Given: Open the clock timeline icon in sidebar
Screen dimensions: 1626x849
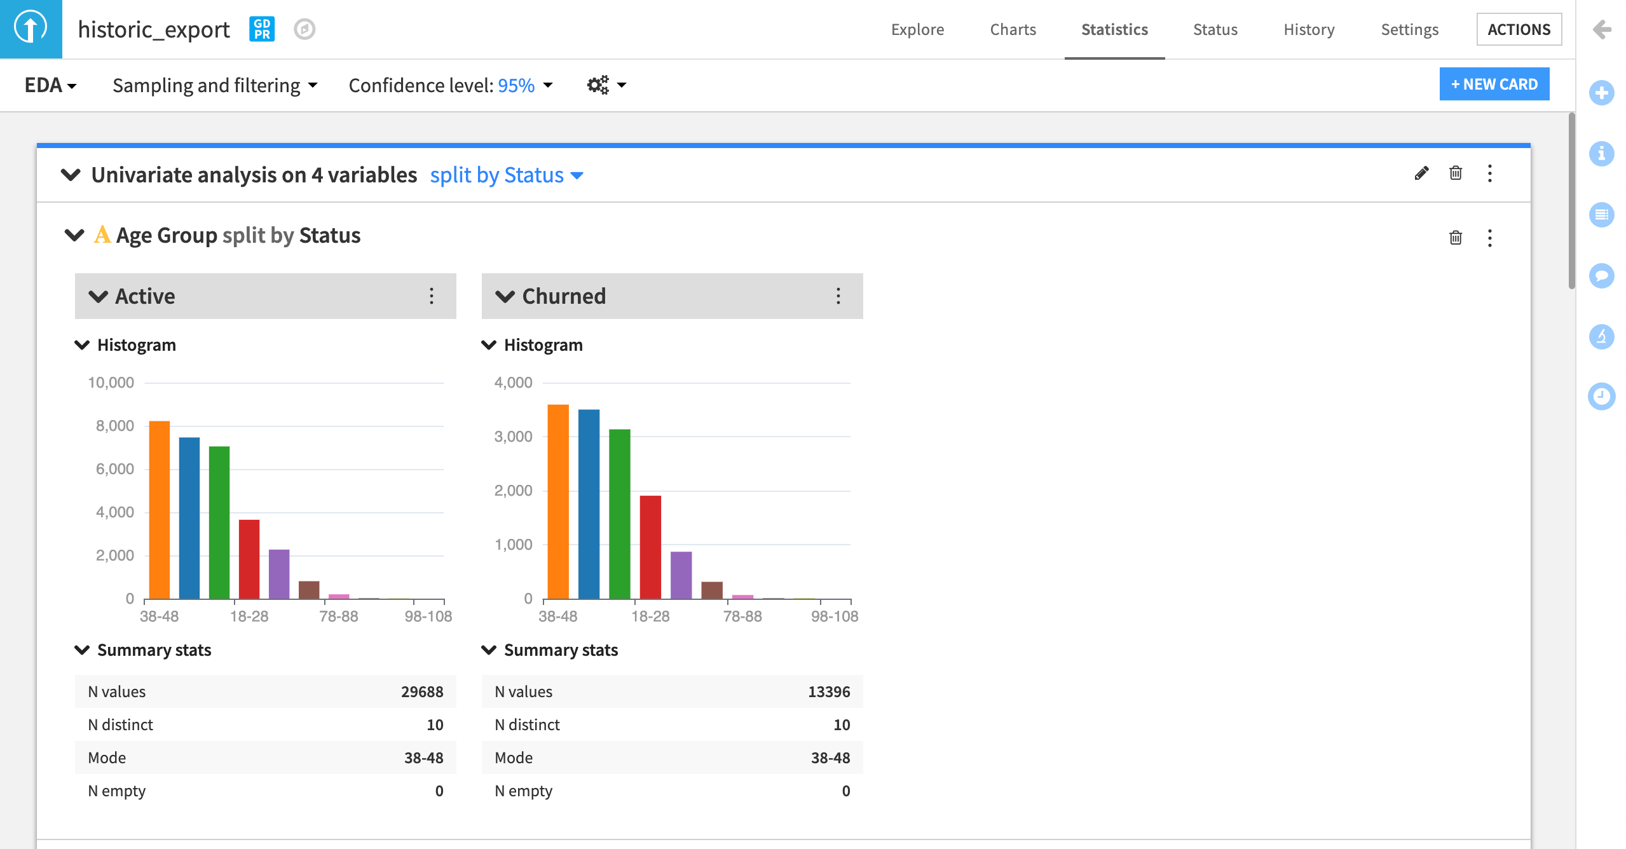Looking at the screenshot, I should [x=1602, y=397].
